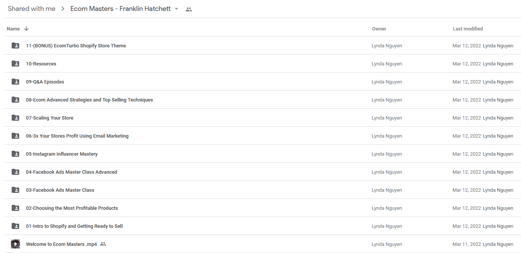This screenshot has width=521, height=253.
Task: Click the Mar 12, 2022 date for 09-Q&A Episodes
Action: click(467, 82)
